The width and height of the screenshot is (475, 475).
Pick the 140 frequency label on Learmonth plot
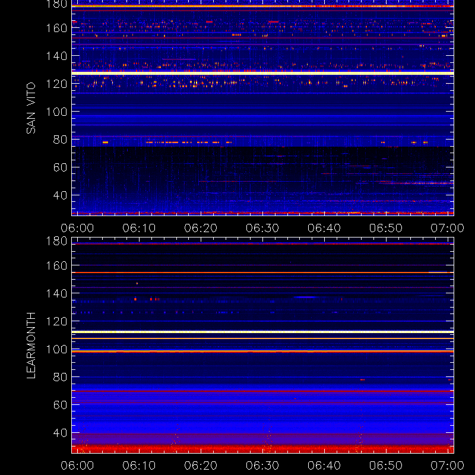tap(56, 293)
